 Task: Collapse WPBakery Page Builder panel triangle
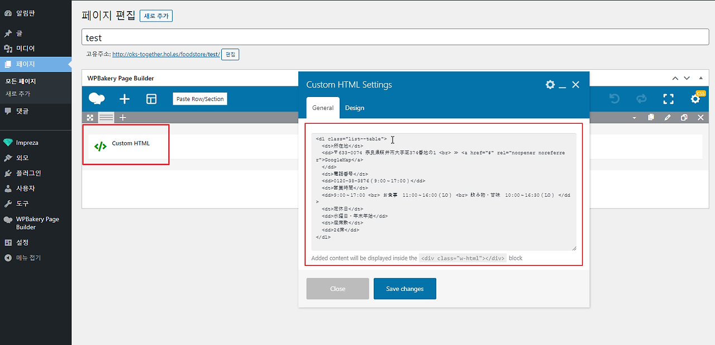click(701, 78)
